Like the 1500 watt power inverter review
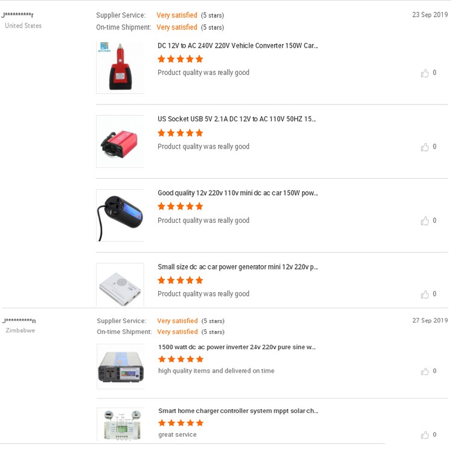Image resolution: width=453 pixels, height=453 pixels. pyautogui.click(x=425, y=371)
